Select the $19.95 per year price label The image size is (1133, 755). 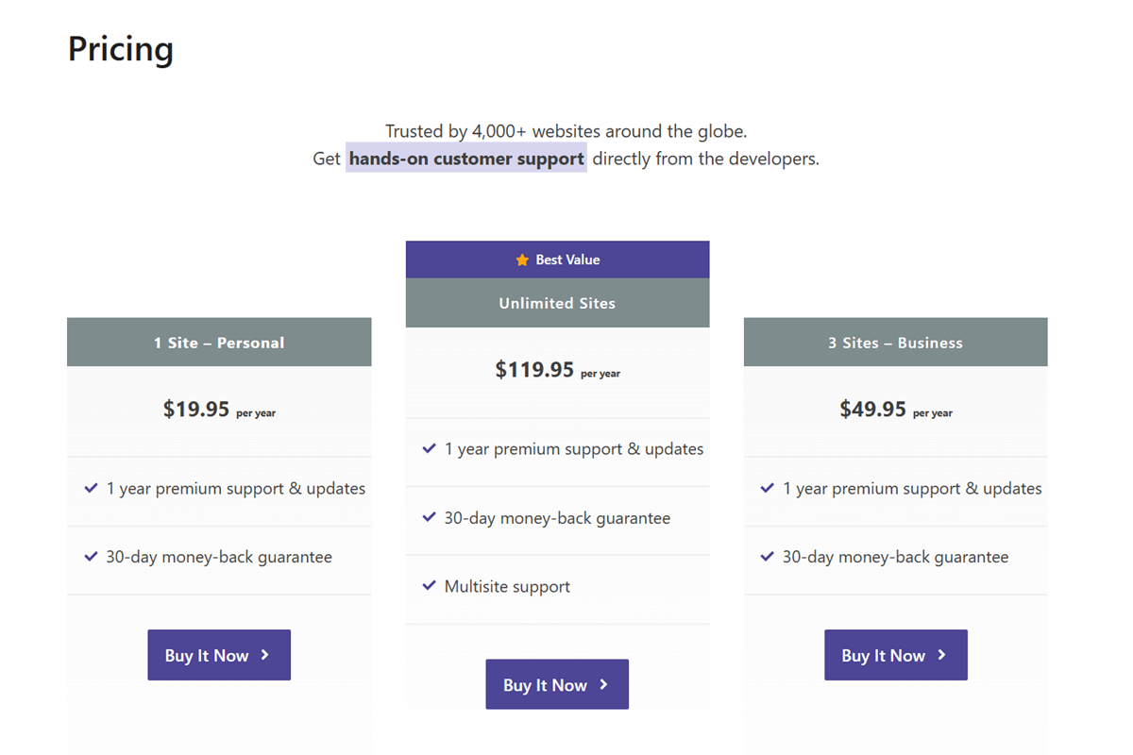(x=218, y=410)
